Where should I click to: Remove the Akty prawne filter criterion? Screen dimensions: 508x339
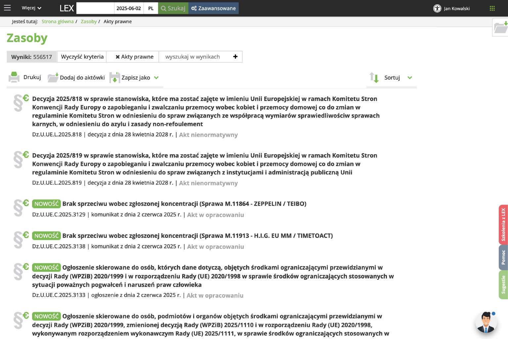click(117, 57)
